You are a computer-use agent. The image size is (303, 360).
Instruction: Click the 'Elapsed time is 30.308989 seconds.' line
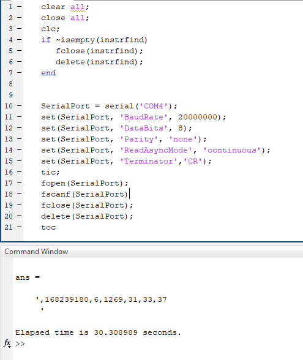(98, 332)
